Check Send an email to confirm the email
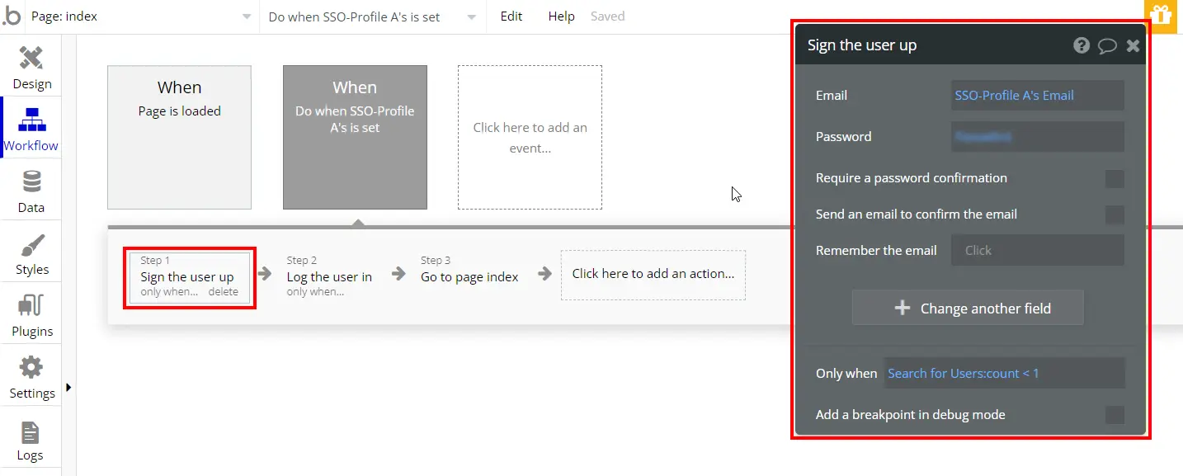This screenshot has height=476, width=1183. pos(1115,214)
